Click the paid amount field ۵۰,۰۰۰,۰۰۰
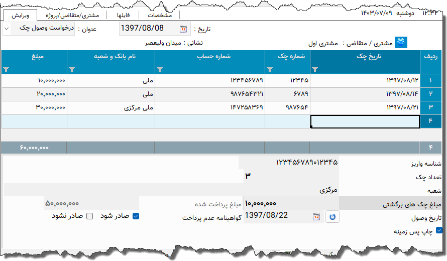 pos(91,203)
